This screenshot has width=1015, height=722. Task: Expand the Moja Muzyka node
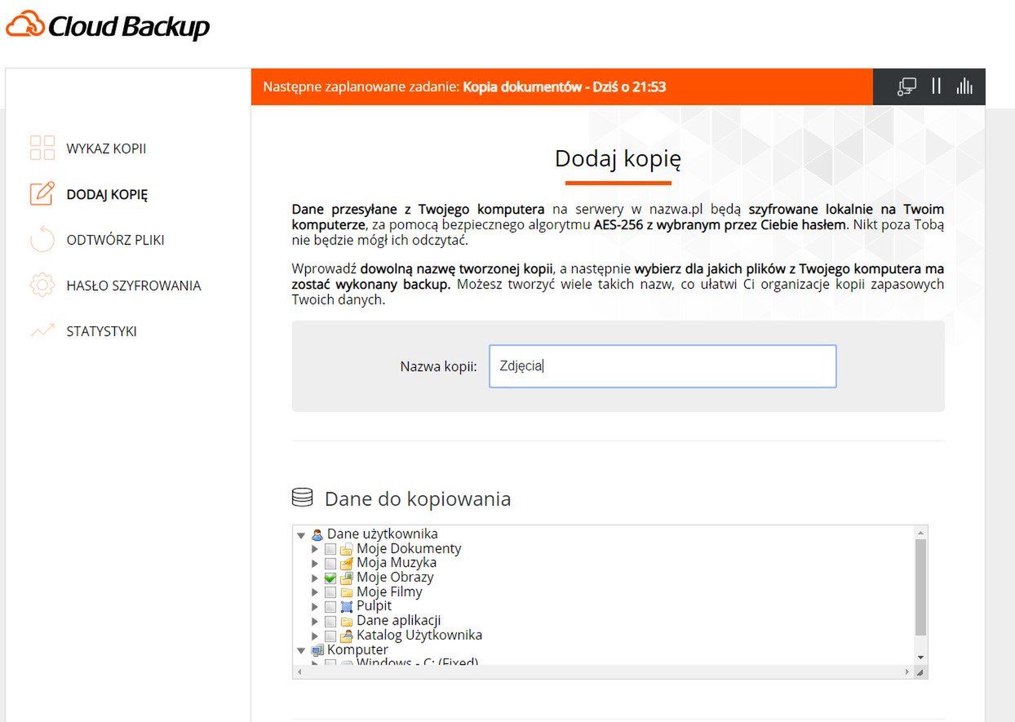tap(316, 563)
